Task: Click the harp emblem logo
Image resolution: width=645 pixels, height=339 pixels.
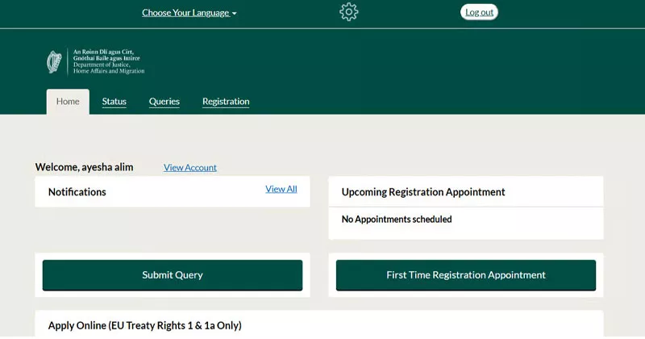Action: [x=54, y=62]
